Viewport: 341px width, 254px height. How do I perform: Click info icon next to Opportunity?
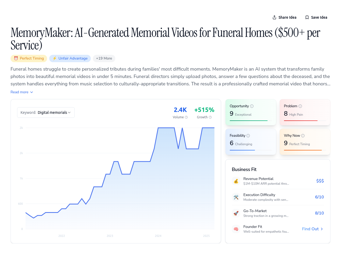252,106
